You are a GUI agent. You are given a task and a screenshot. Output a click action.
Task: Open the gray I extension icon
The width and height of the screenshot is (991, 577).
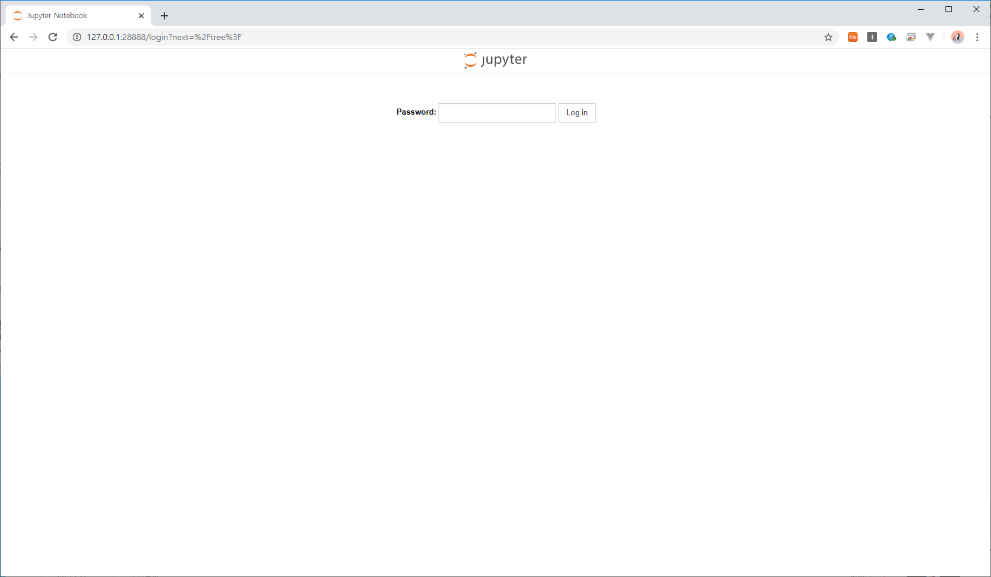point(872,37)
